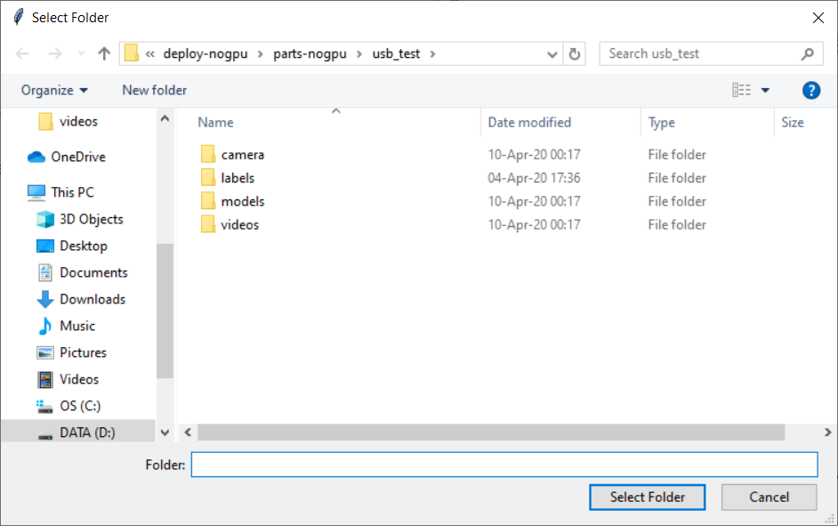Go back with the left arrow
Screen dimensions: 838x526
click(x=22, y=53)
